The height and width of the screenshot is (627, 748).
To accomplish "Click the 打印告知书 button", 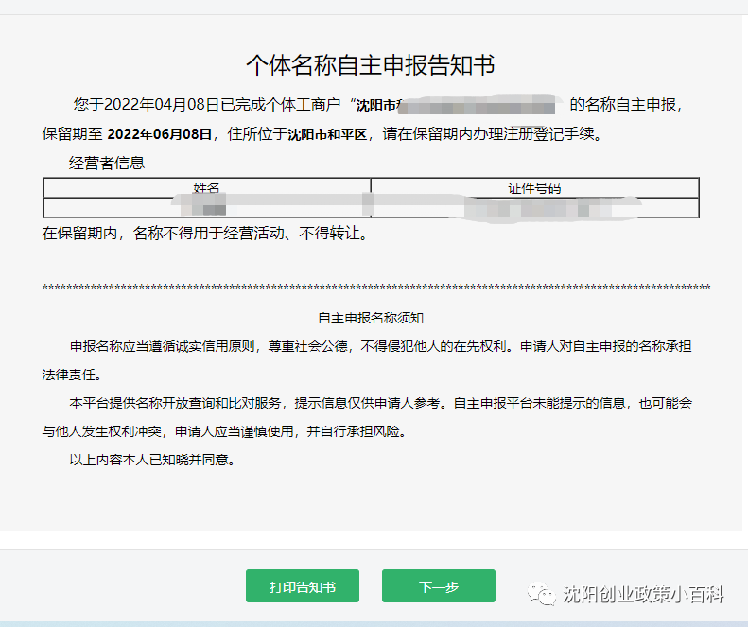I will coord(303,586).
